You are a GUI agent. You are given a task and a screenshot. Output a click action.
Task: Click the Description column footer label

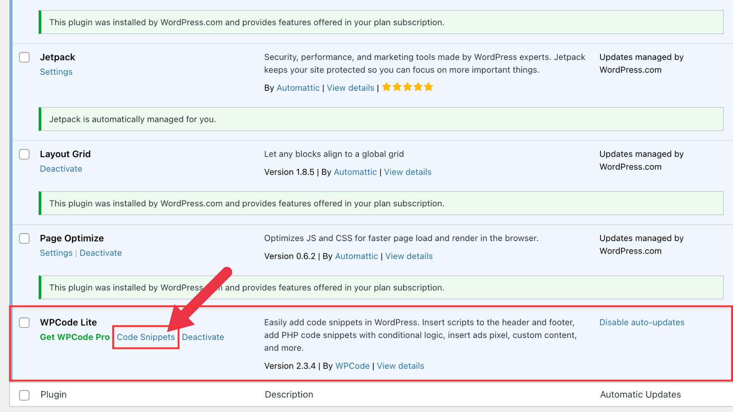point(289,394)
